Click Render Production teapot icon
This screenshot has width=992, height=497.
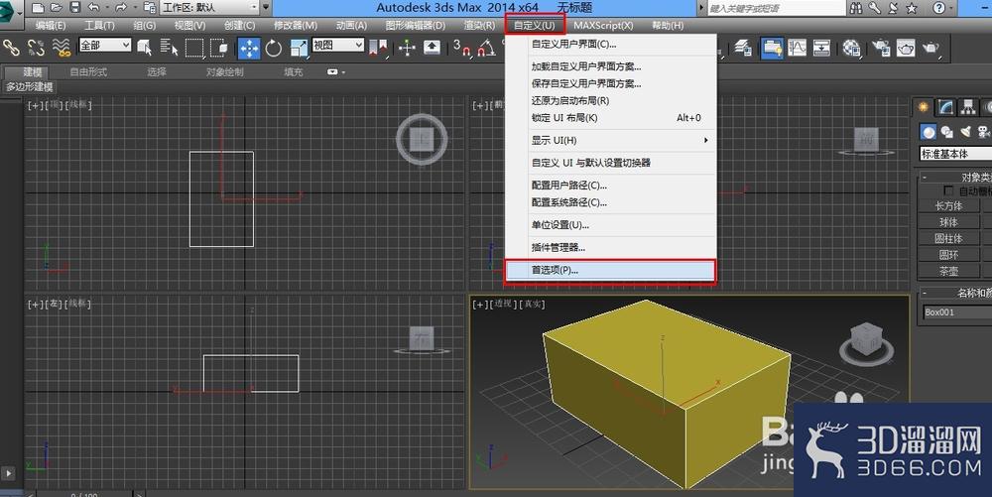coord(930,48)
